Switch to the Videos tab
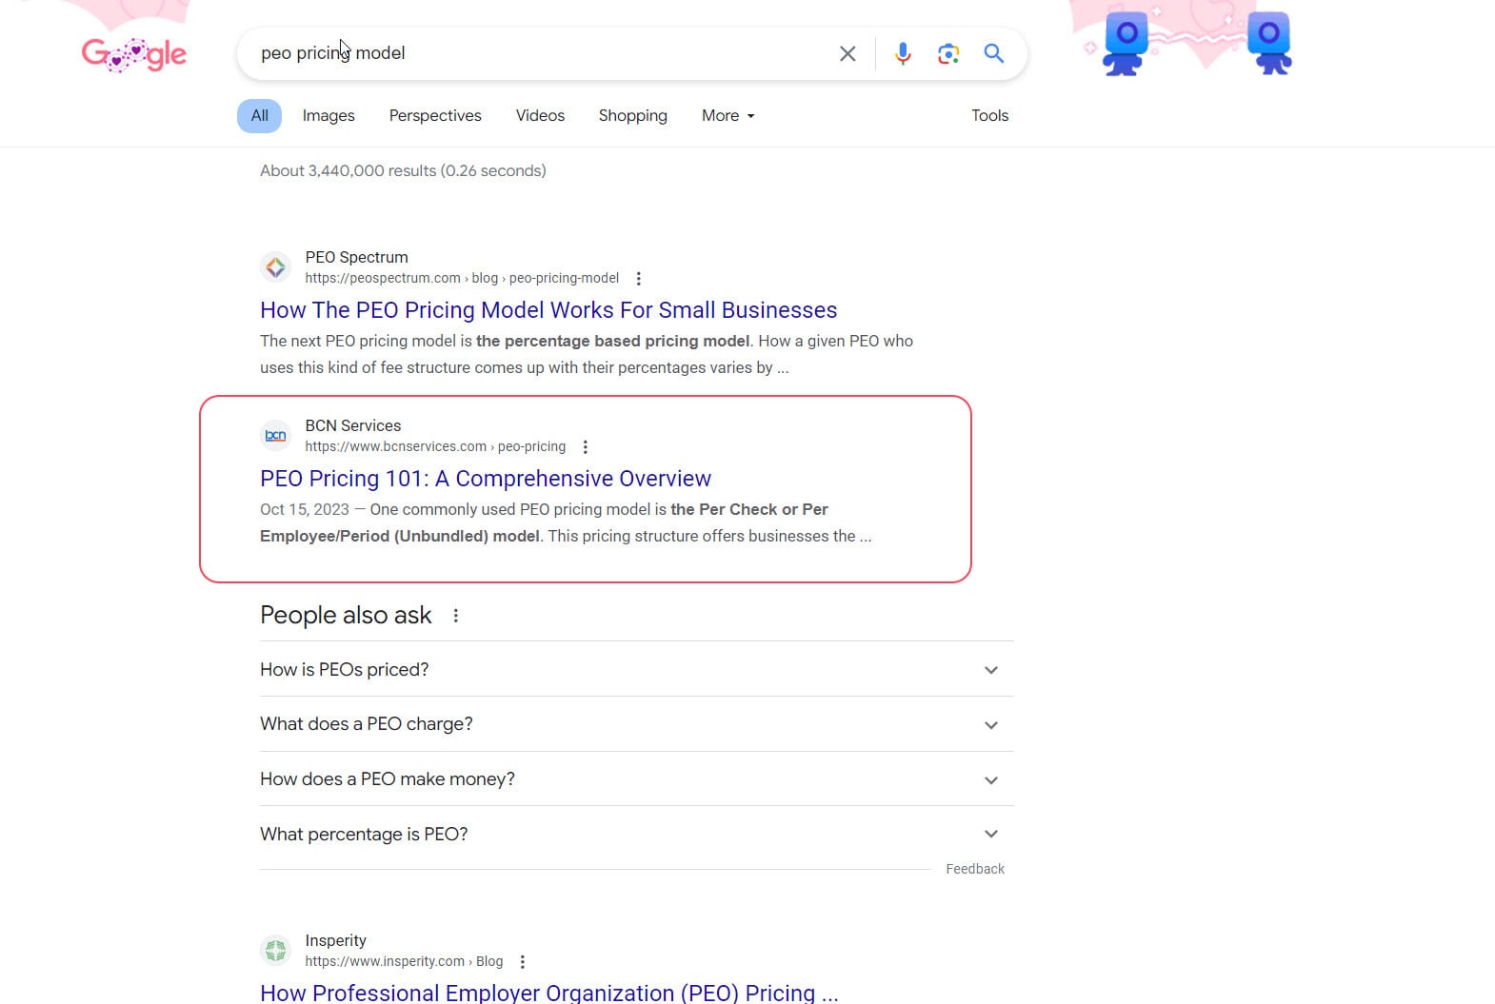 point(540,116)
